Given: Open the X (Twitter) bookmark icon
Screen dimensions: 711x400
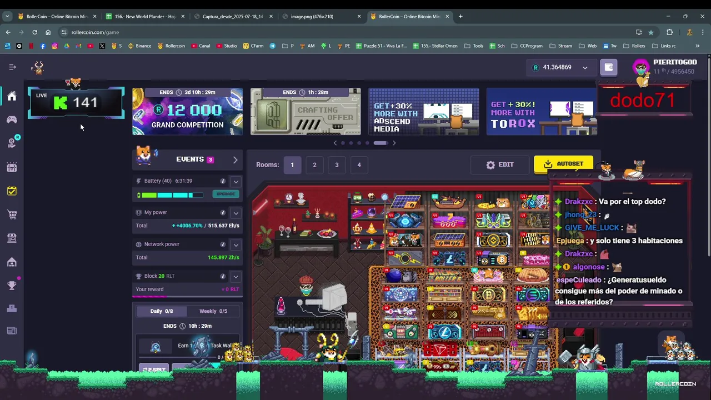Looking at the screenshot, I should 102,46.
